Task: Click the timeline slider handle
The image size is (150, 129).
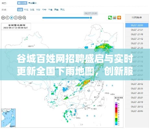Action: click(91, 18)
